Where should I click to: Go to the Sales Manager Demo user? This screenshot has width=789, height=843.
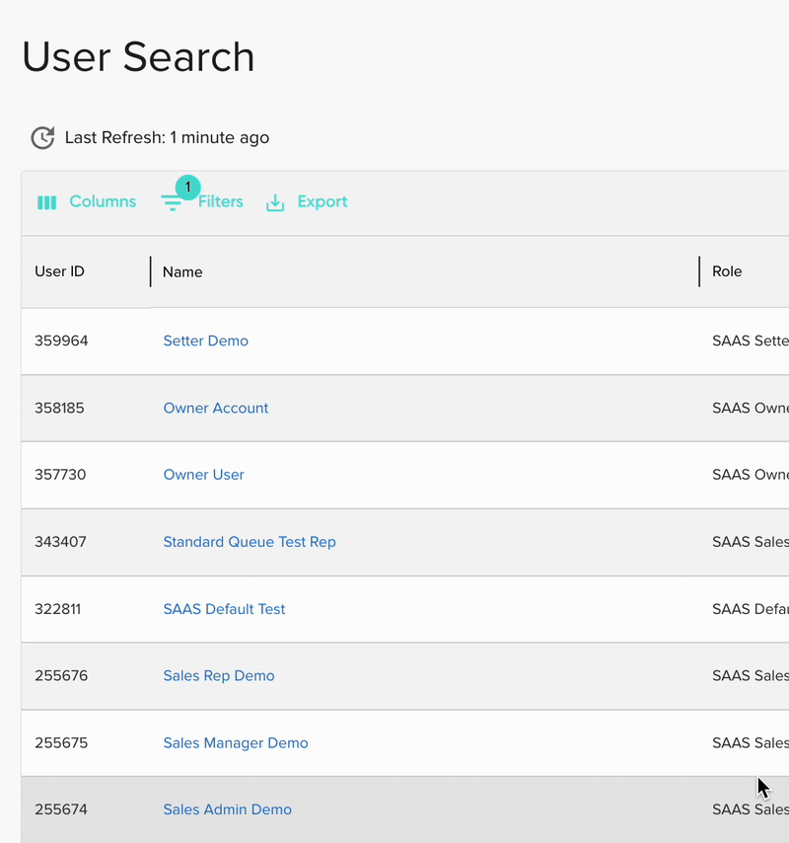coord(235,743)
